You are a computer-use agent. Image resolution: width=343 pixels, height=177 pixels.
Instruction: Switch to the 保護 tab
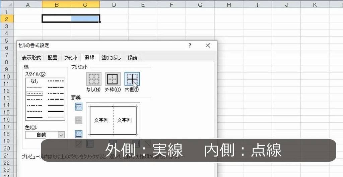pyautogui.click(x=132, y=58)
